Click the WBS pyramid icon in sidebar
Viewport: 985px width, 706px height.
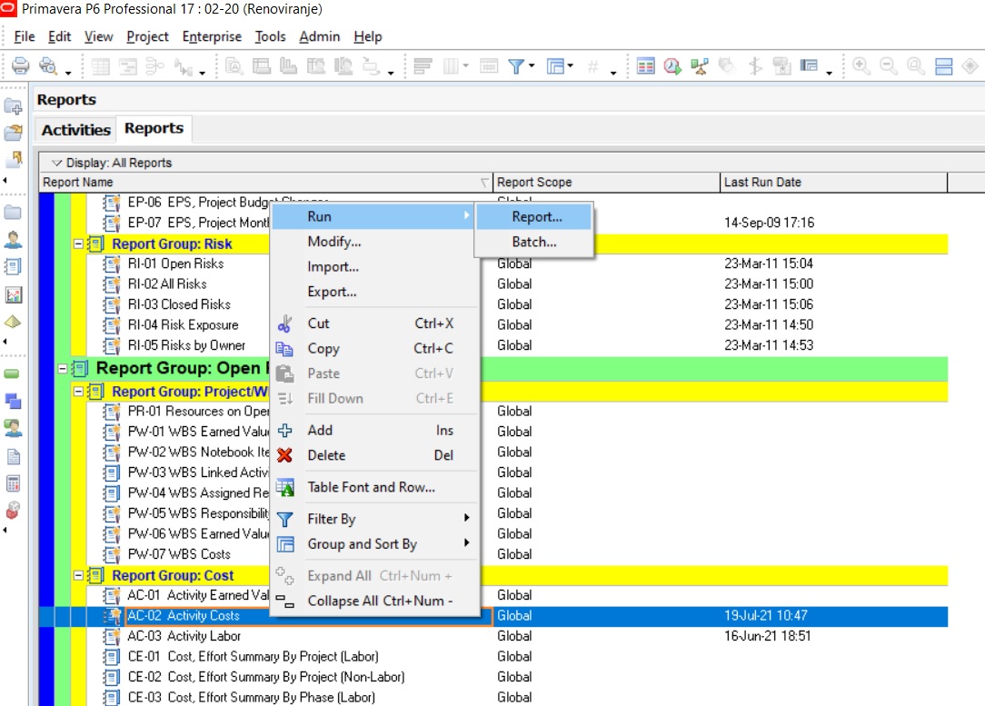[x=13, y=322]
